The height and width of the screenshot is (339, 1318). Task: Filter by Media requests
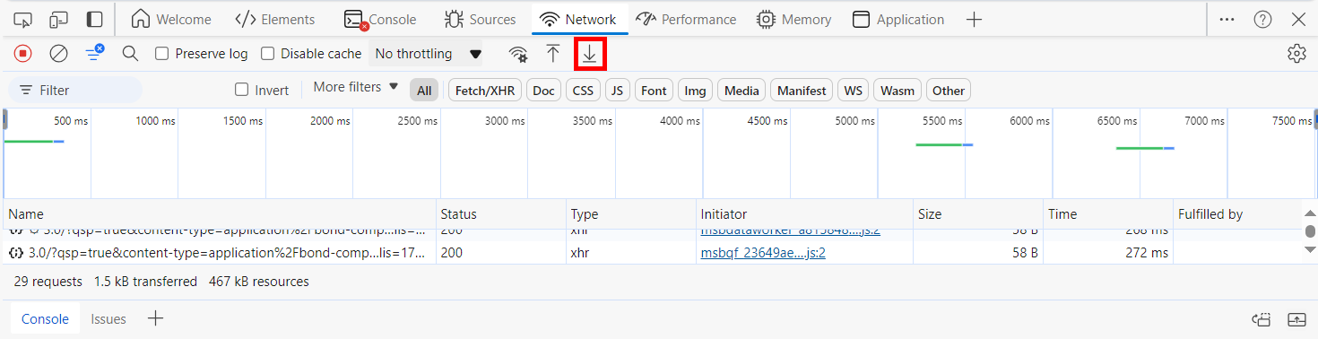point(741,90)
